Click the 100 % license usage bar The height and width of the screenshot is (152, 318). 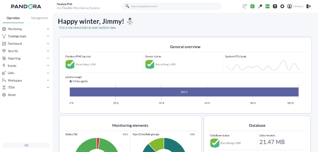[x=184, y=92]
